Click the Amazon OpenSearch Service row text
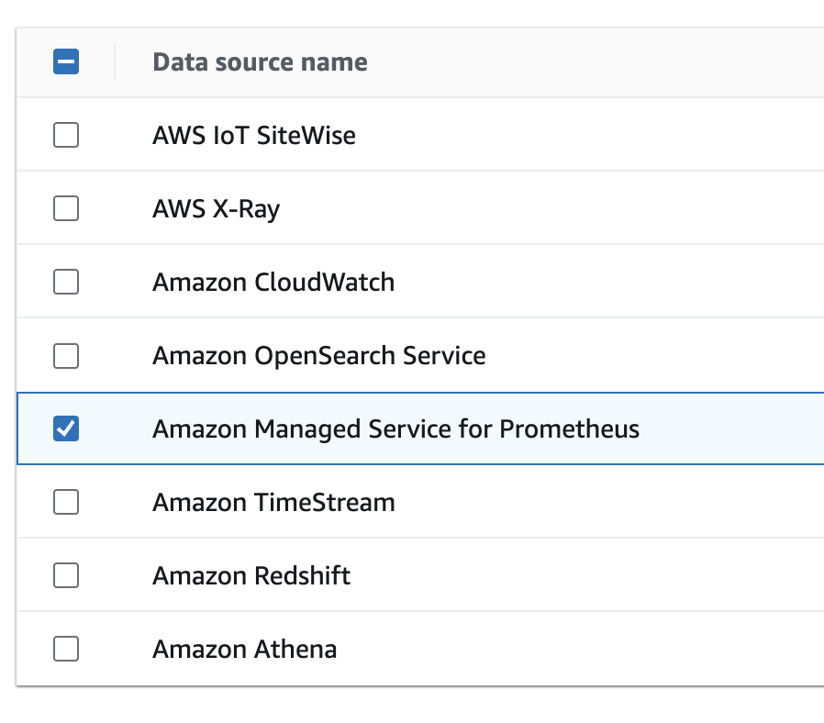Viewport: 824px width, 723px height. 319,356
